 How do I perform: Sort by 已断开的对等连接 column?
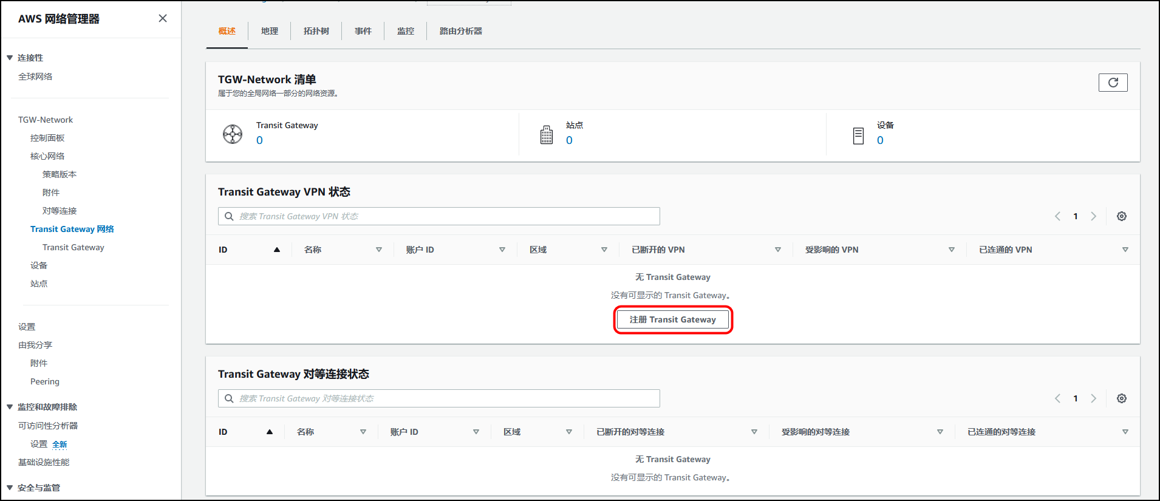[754, 432]
